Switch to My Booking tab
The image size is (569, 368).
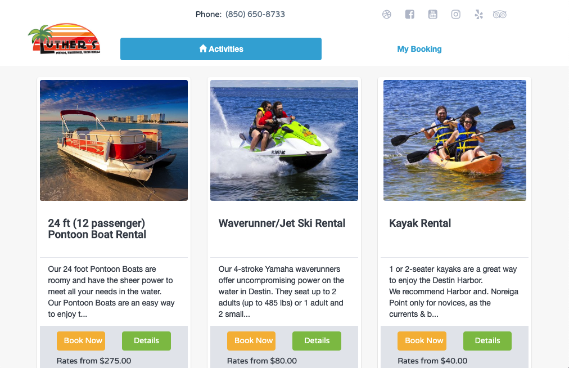click(x=419, y=49)
